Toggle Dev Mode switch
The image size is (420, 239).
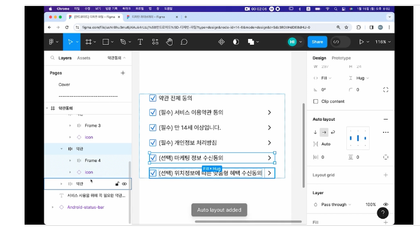(x=340, y=42)
